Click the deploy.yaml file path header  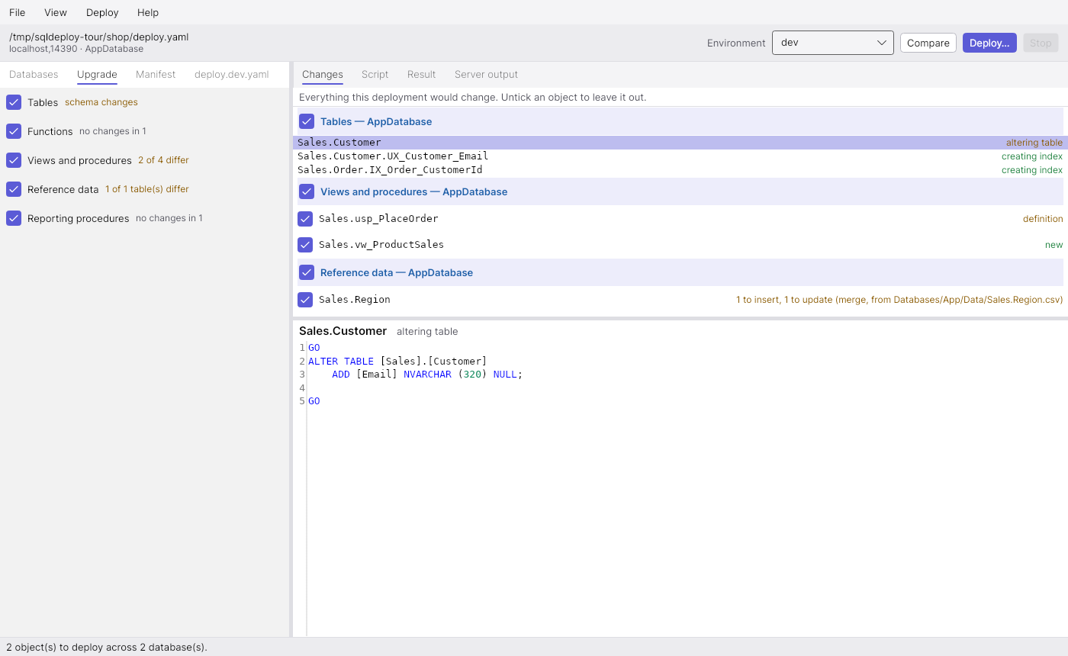[x=98, y=37]
